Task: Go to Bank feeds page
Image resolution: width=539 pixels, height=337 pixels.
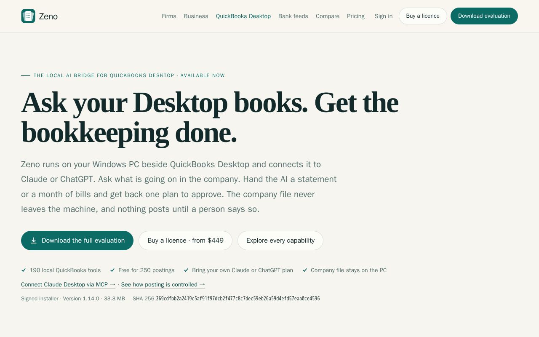Action: point(293,16)
